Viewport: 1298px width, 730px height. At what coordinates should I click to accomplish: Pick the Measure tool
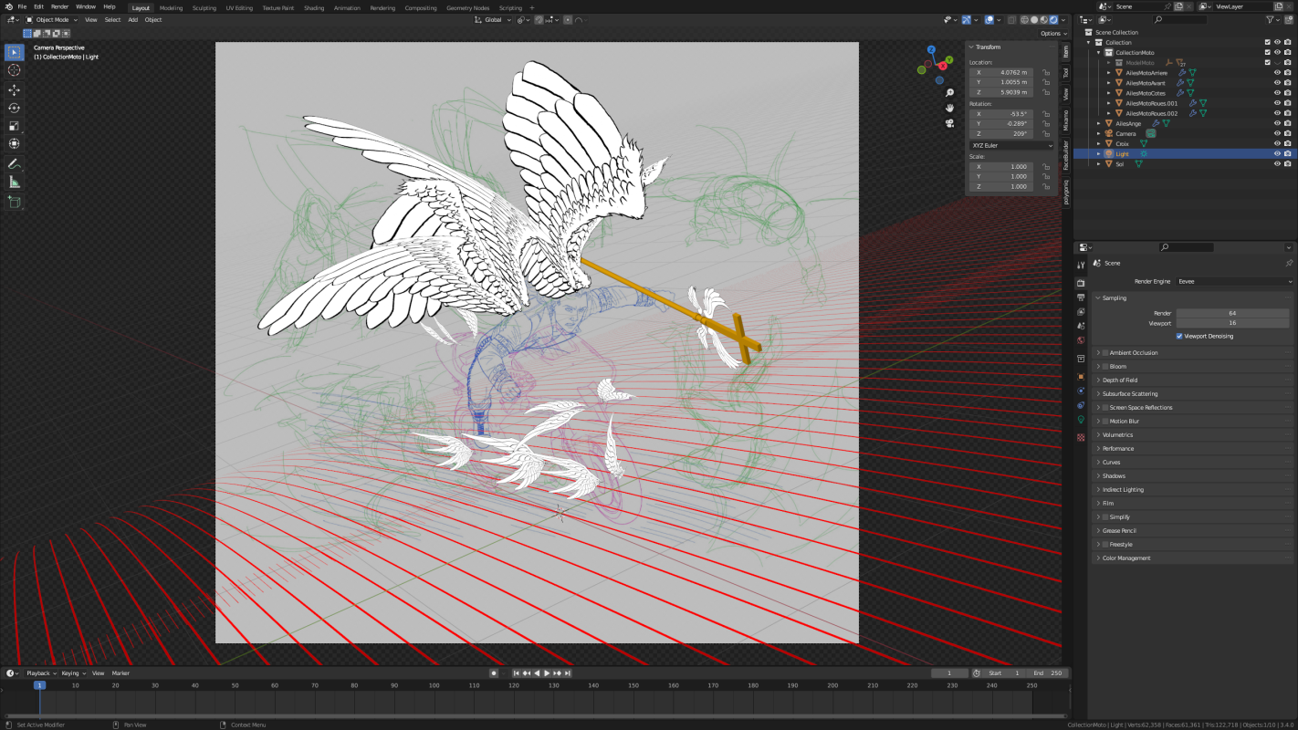[14, 182]
